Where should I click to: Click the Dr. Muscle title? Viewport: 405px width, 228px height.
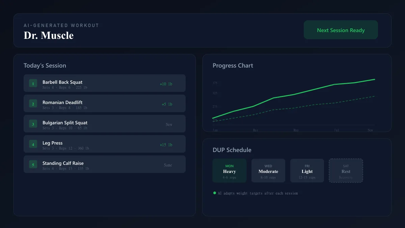tap(49, 35)
